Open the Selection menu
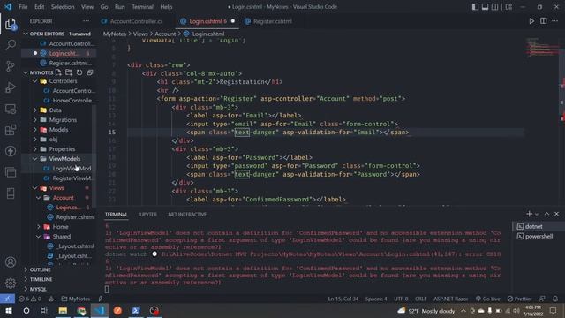 coord(63,7)
